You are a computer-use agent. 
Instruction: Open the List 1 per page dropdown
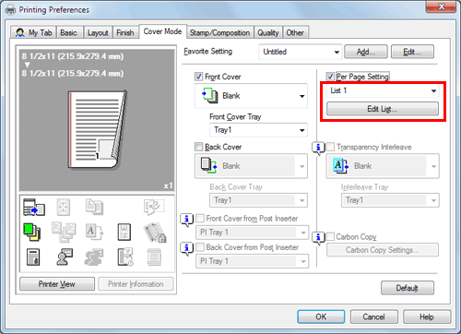coord(383,90)
